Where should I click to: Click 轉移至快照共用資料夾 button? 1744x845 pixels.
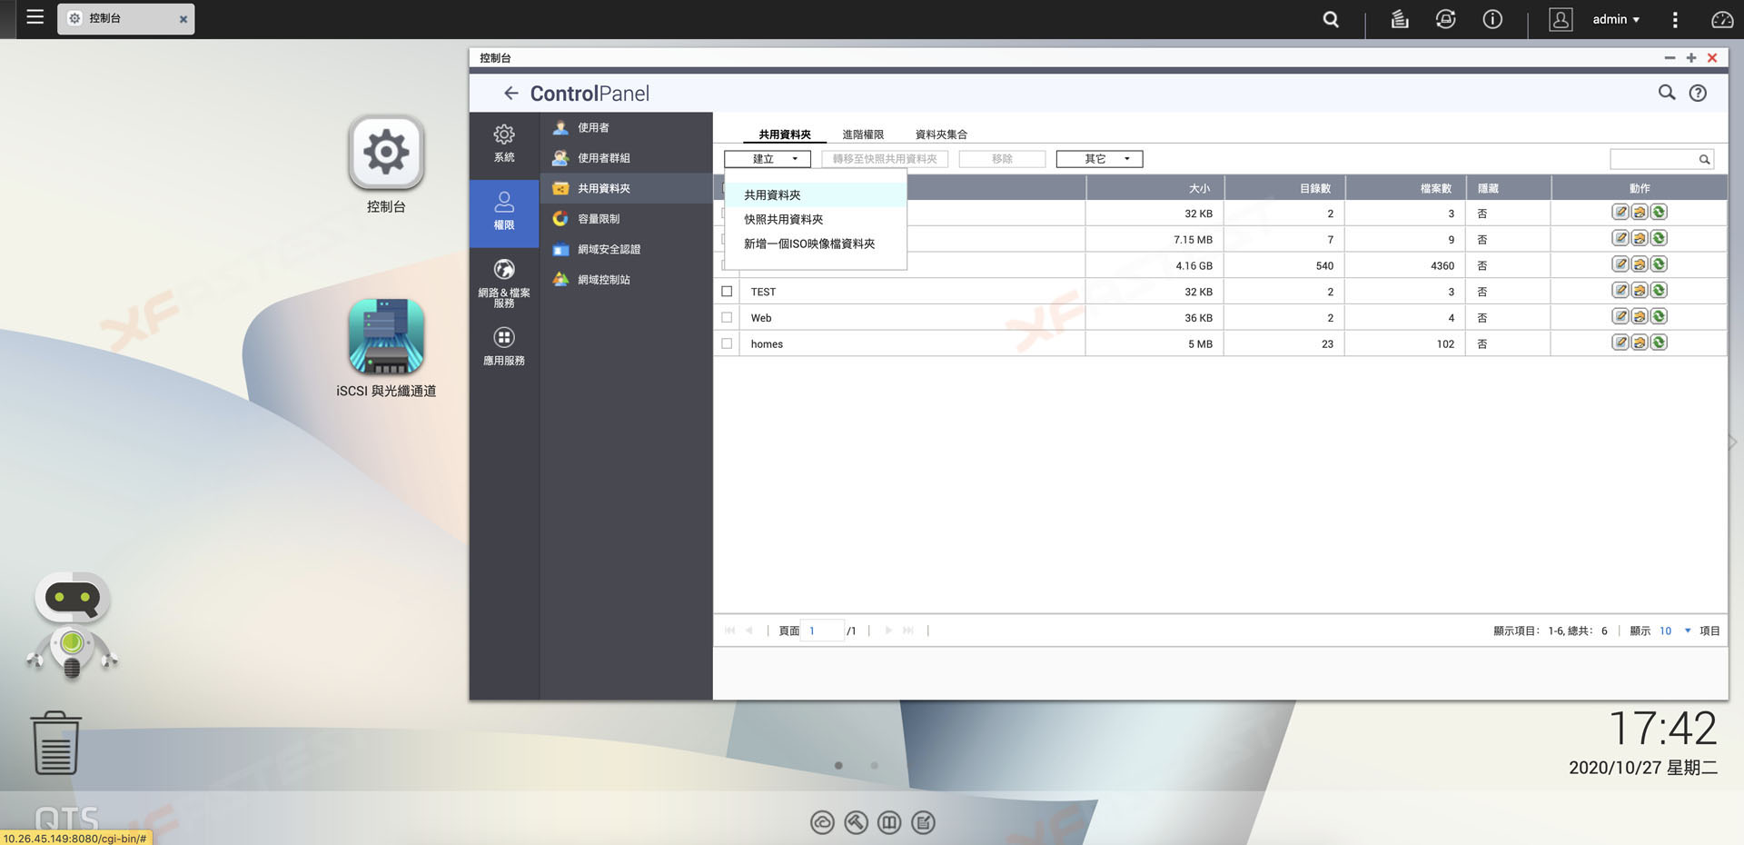coord(885,159)
